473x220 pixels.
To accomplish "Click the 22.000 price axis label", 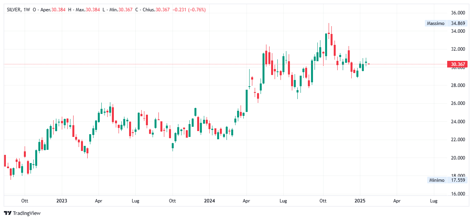I will coord(458,140).
